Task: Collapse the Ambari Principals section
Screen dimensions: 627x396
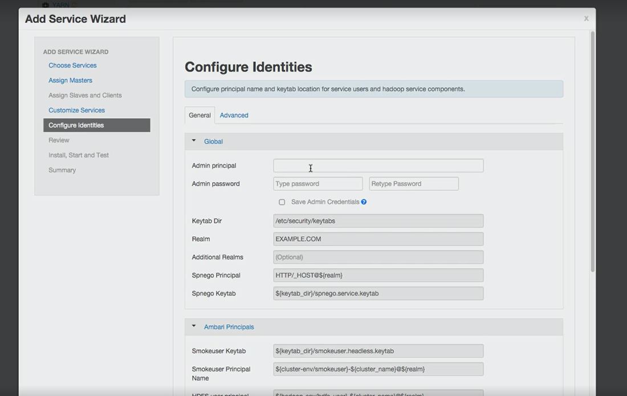Action: (x=193, y=326)
